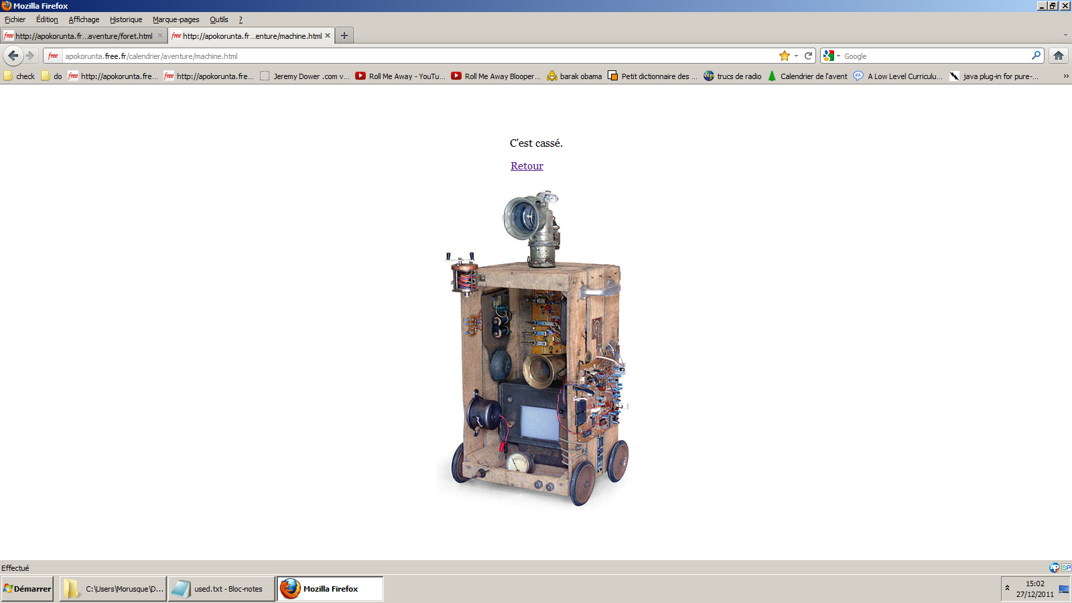The height and width of the screenshot is (603, 1072).
Task: Click the Back navigation arrow
Action: tap(13, 56)
